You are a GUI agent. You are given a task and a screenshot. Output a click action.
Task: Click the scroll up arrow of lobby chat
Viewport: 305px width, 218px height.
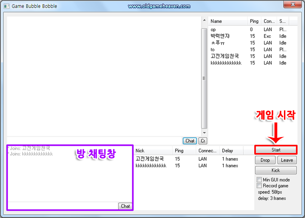click(x=204, y=20)
